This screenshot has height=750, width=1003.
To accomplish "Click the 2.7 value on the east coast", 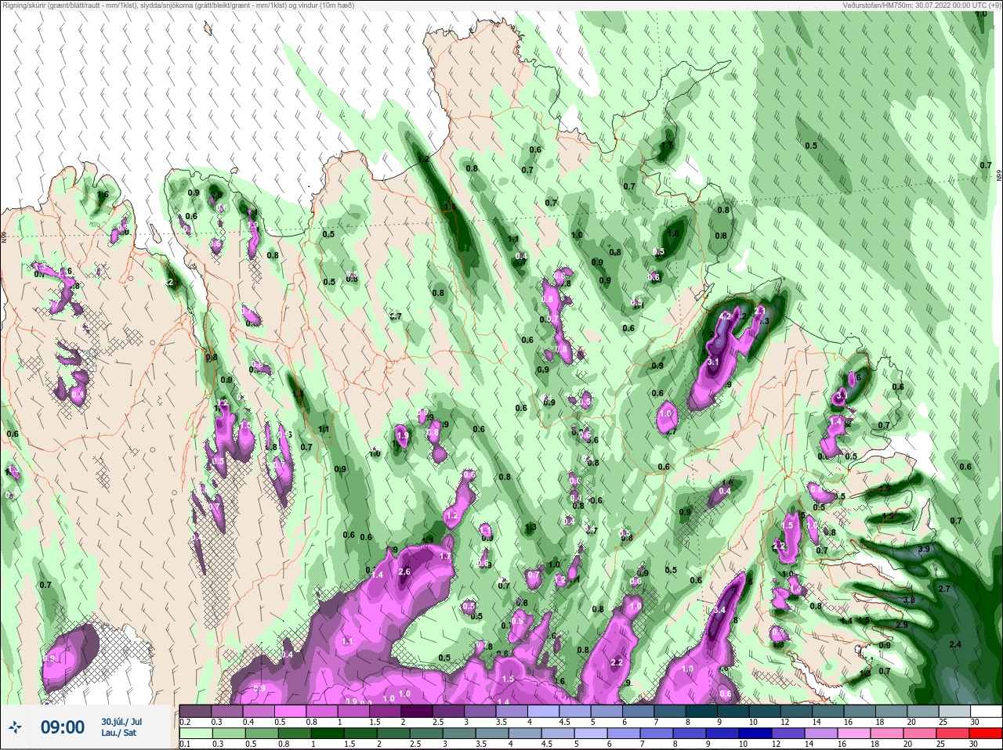I will [944, 589].
